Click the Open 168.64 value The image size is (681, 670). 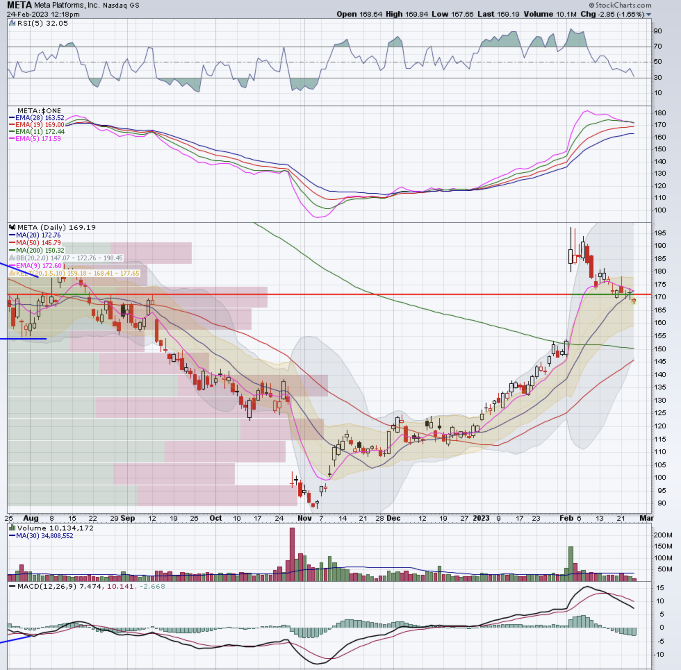coord(359,14)
